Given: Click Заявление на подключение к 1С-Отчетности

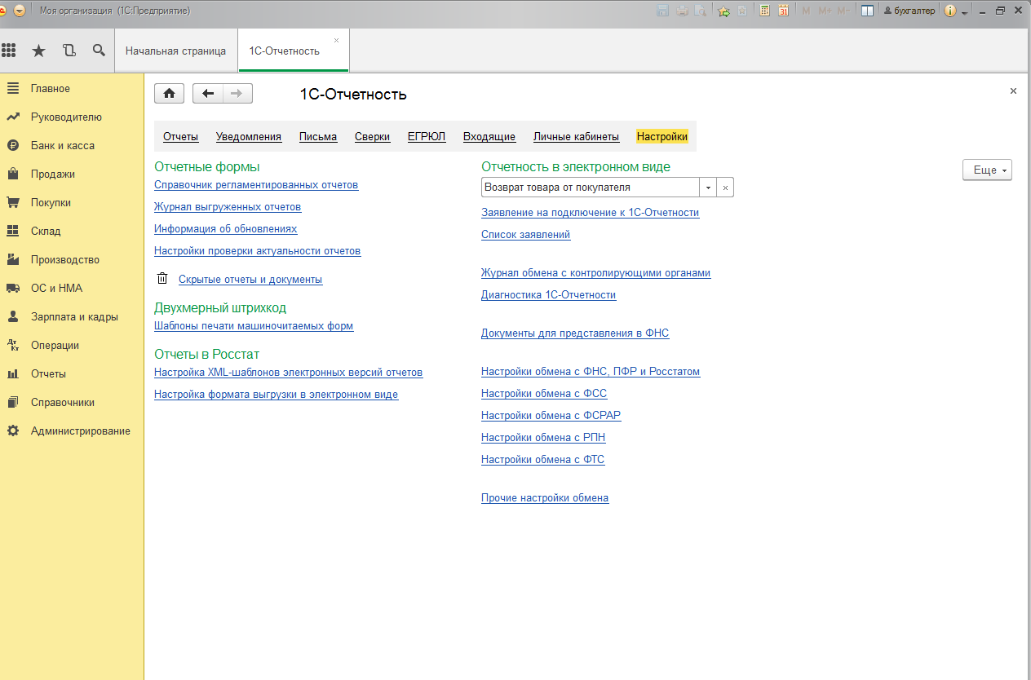Looking at the screenshot, I should click(x=591, y=213).
